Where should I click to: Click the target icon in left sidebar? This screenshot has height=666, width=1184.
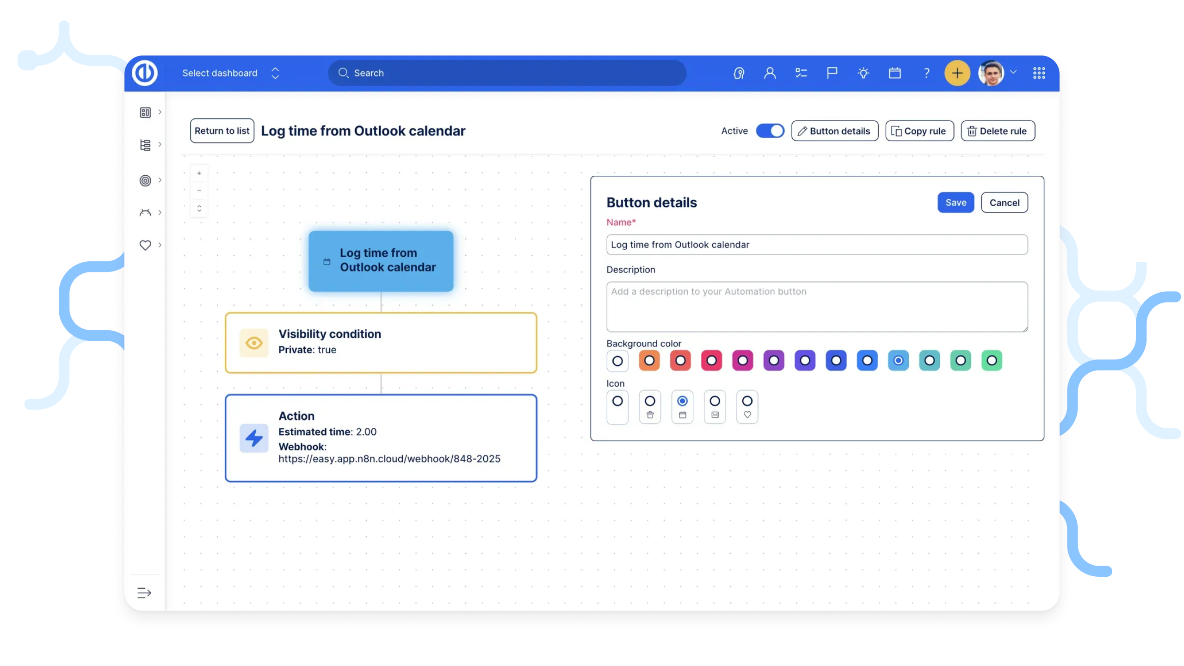pos(145,180)
